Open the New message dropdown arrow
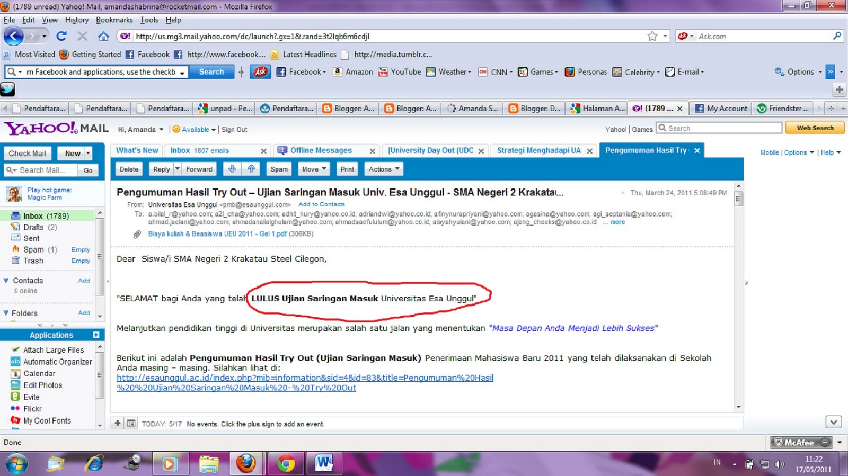Image resolution: width=848 pixels, height=476 pixels. [x=88, y=153]
